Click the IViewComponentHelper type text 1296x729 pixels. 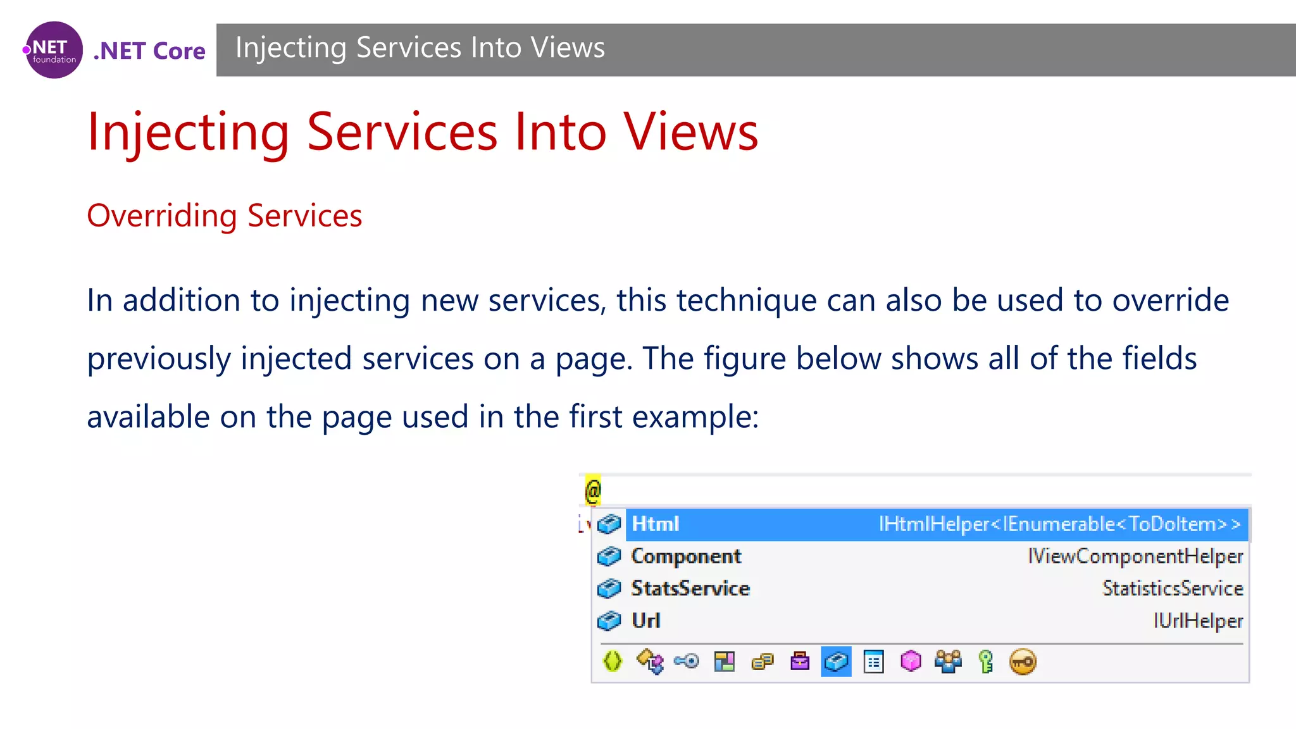click(x=1135, y=557)
